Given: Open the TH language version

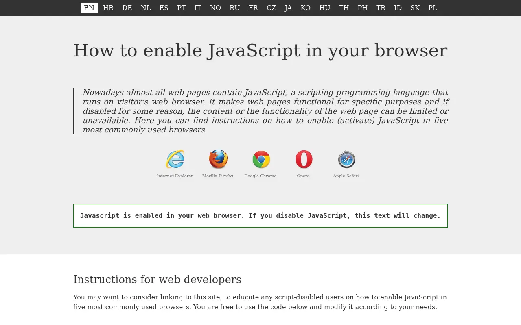Looking at the screenshot, I should [344, 8].
